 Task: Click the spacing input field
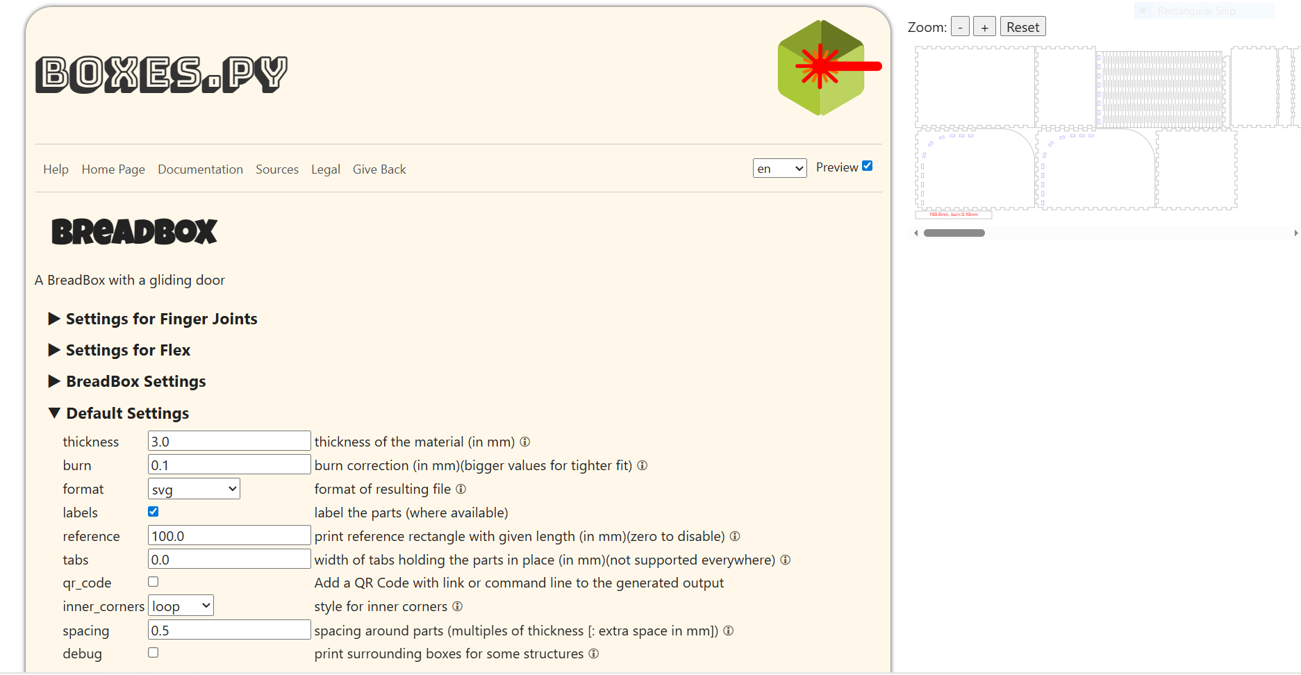[x=229, y=631]
